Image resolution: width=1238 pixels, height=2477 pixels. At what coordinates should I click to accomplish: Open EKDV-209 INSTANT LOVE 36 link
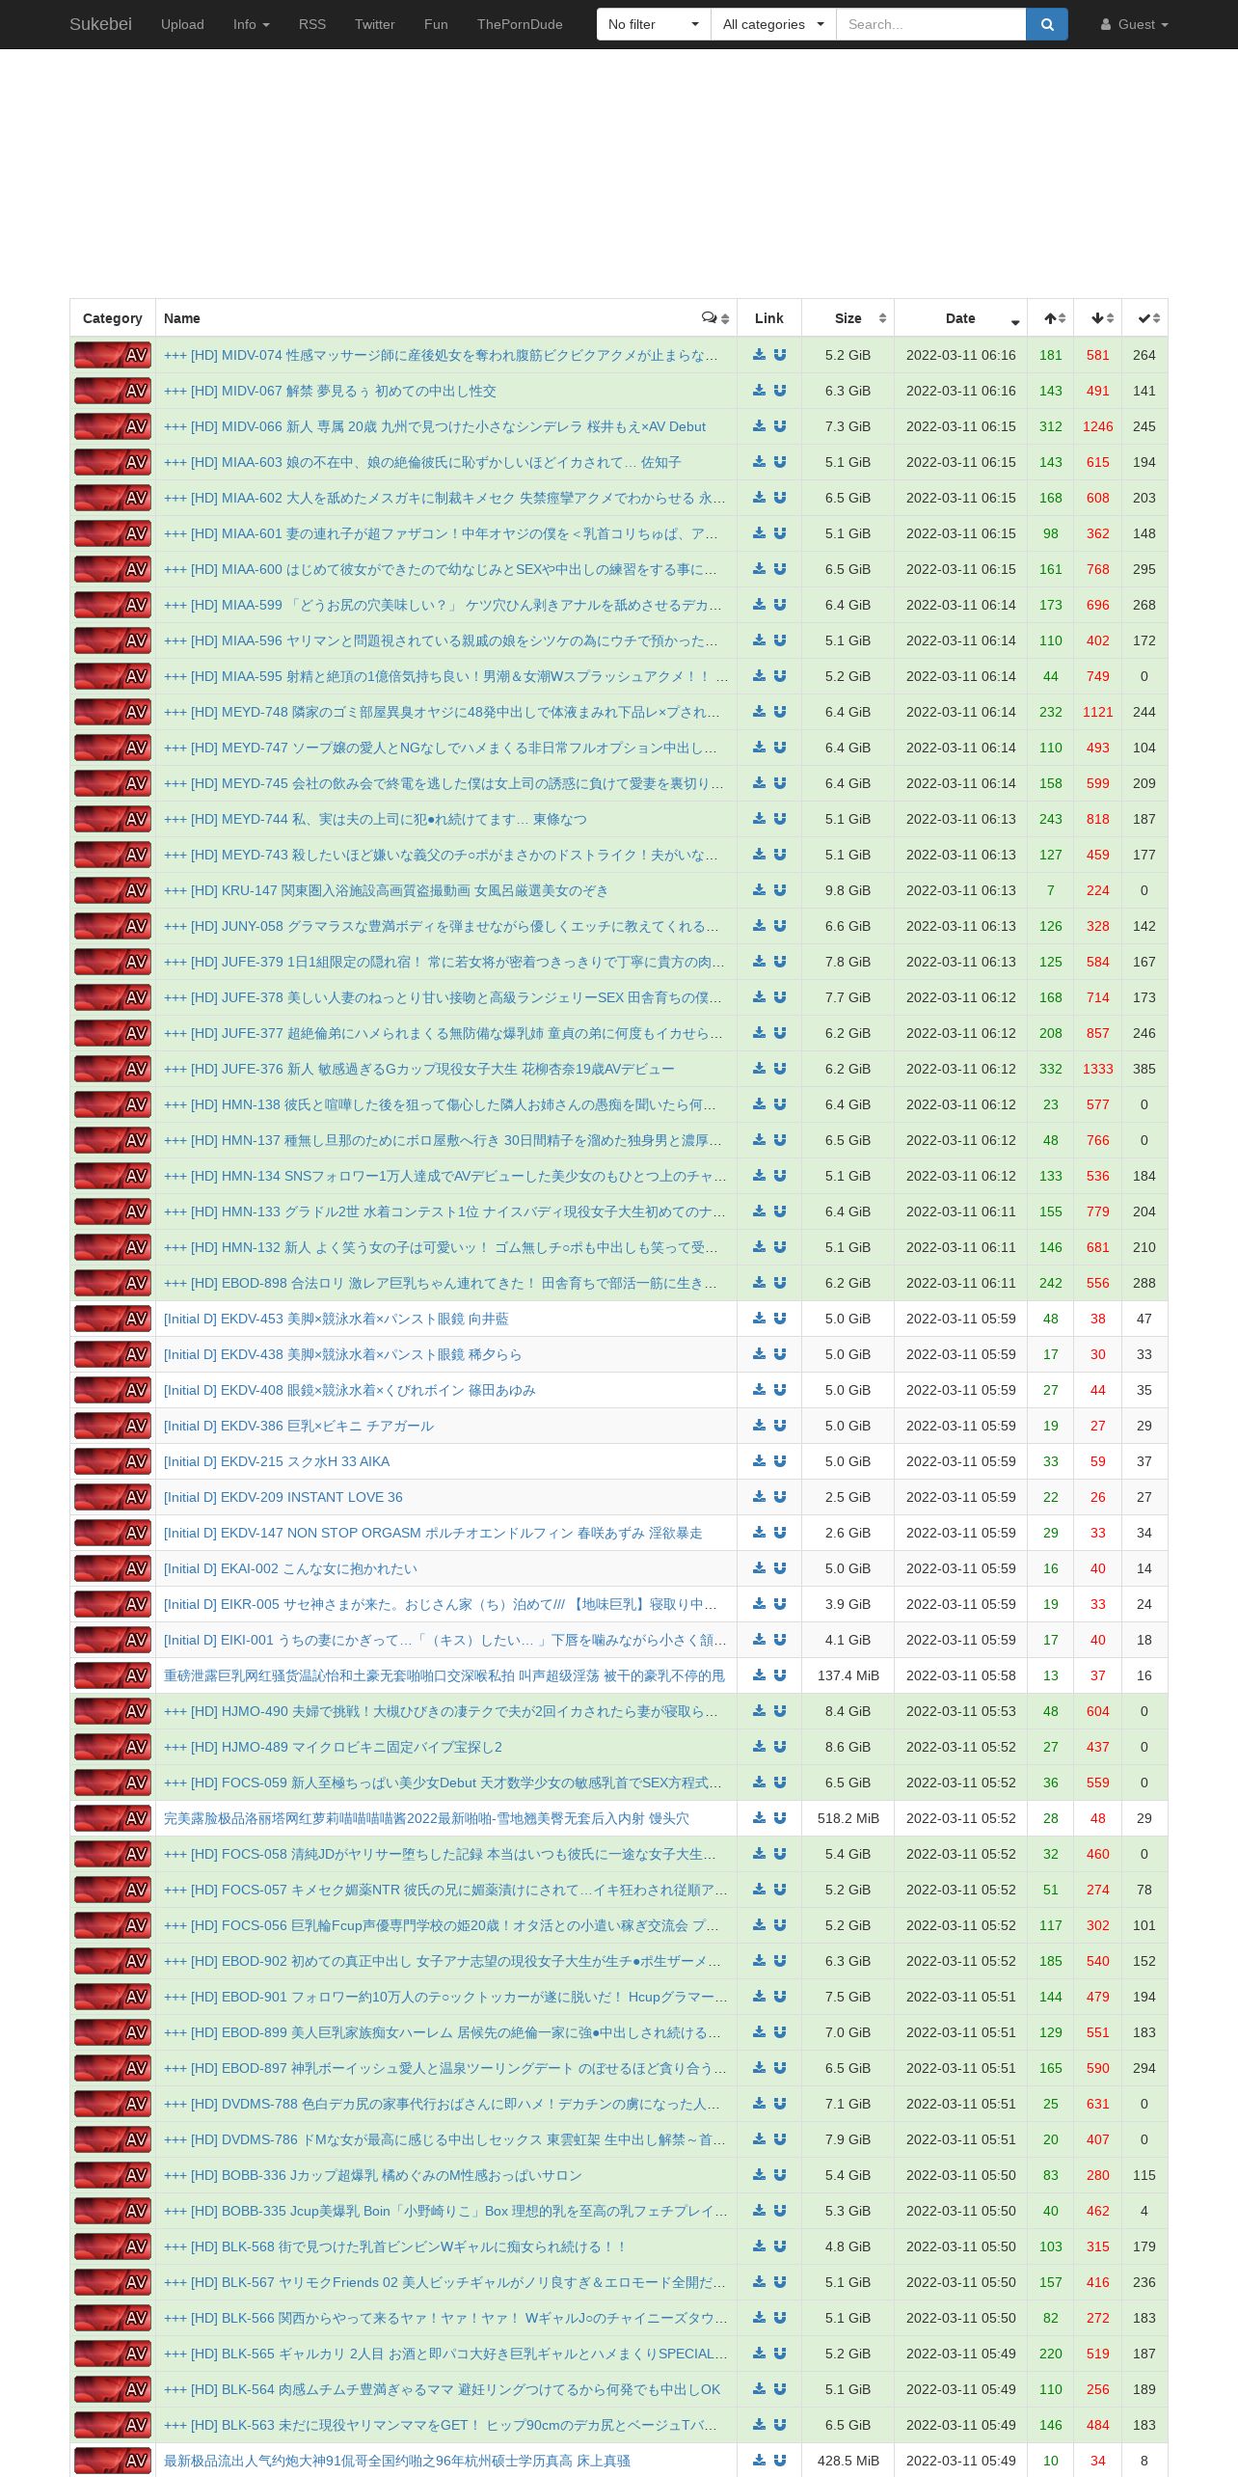click(283, 1497)
